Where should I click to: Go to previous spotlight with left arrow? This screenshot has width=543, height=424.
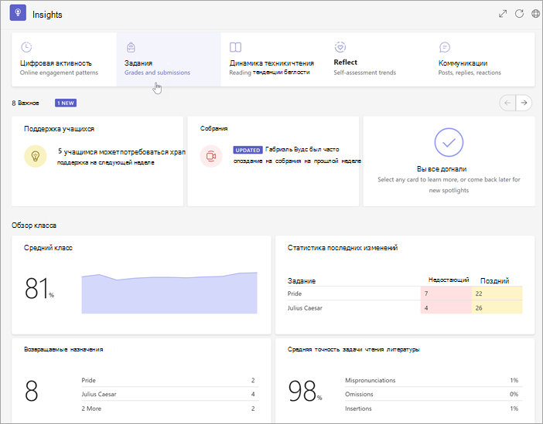(x=507, y=103)
